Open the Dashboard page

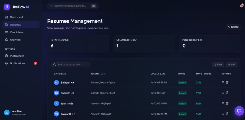(21, 17)
